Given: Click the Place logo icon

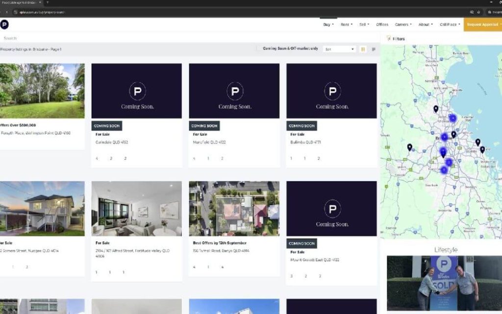Looking at the screenshot, I should point(4,25).
